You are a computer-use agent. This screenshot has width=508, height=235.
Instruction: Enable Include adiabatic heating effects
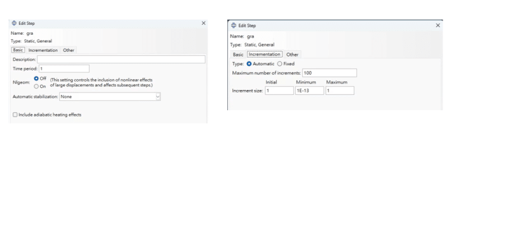(15, 115)
